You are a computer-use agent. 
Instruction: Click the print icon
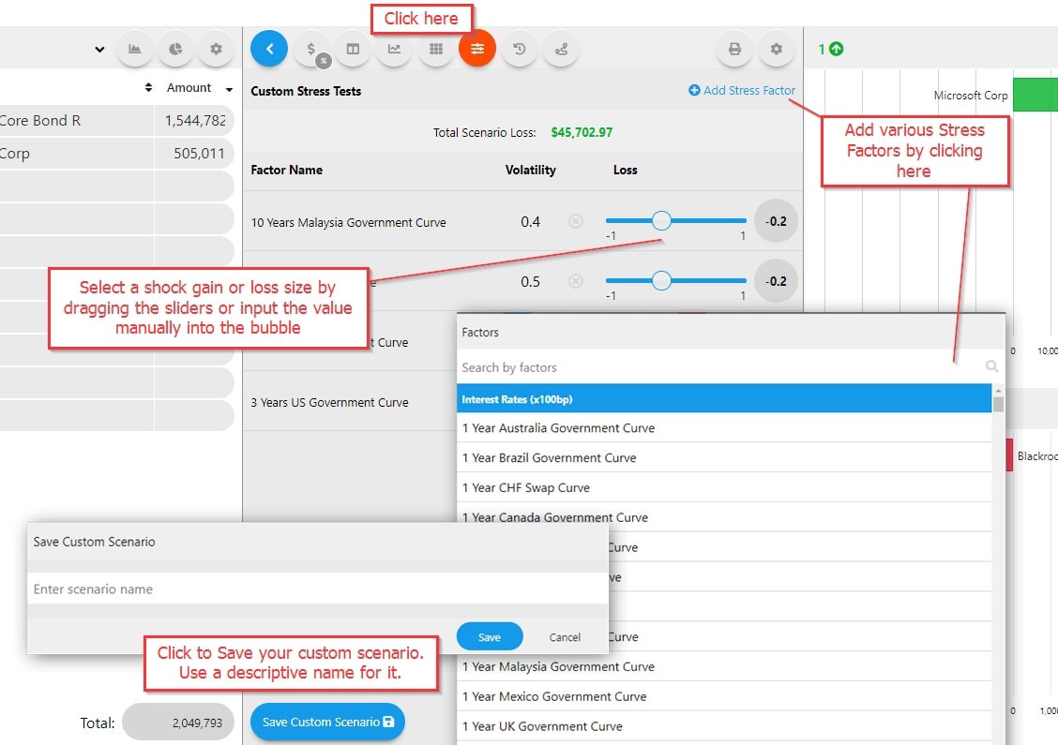(734, 49)
